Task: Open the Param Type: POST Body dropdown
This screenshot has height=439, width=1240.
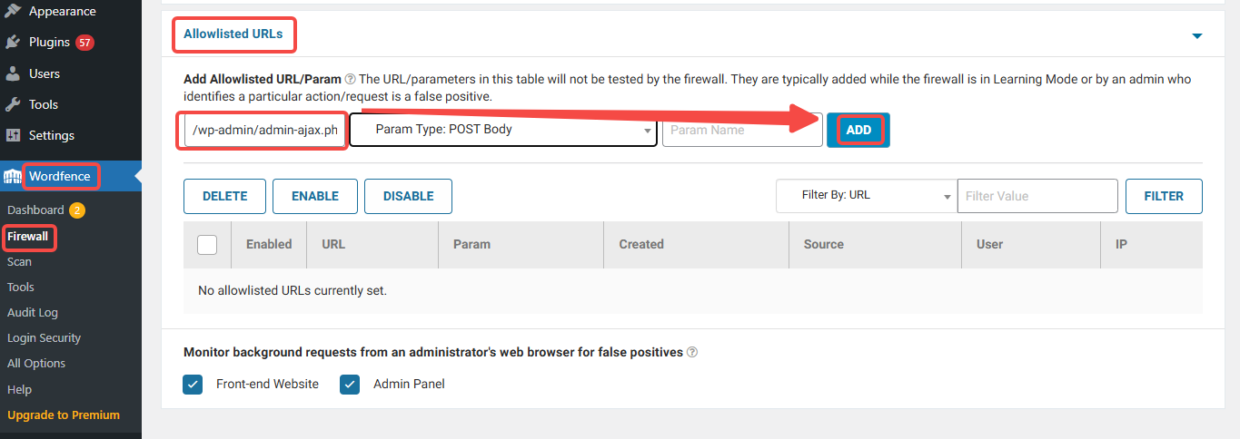Action: pyautogui.click(x=503, y=130)
